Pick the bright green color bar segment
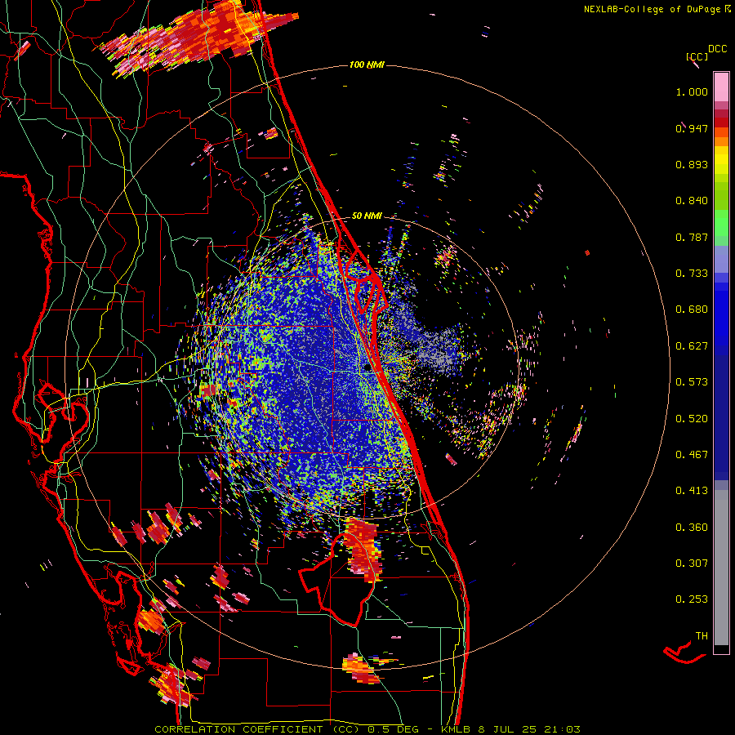 (721, 223)
